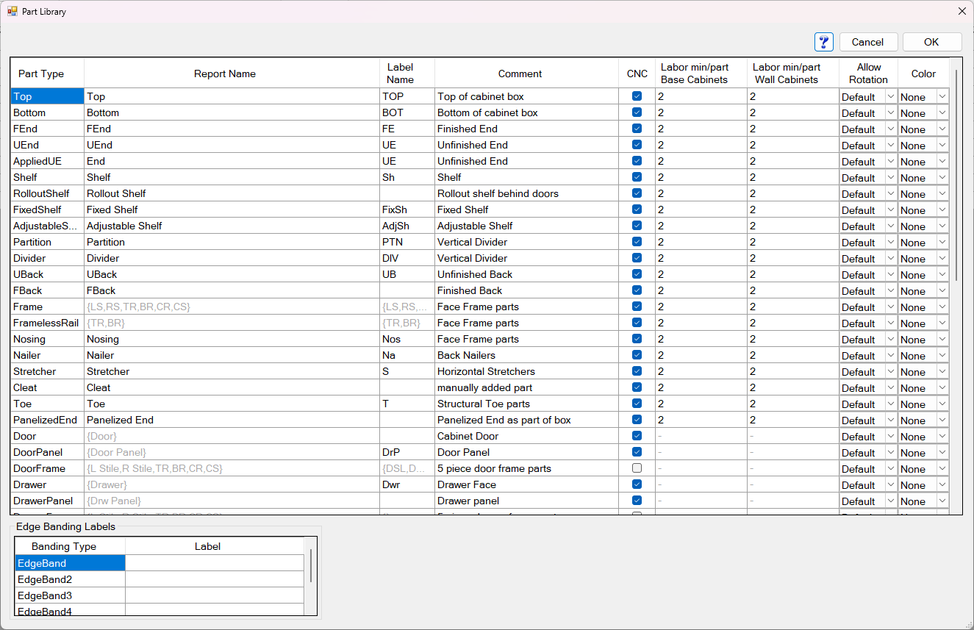Click the Part Type column header

pyautogui.click(x=41, y=74)
